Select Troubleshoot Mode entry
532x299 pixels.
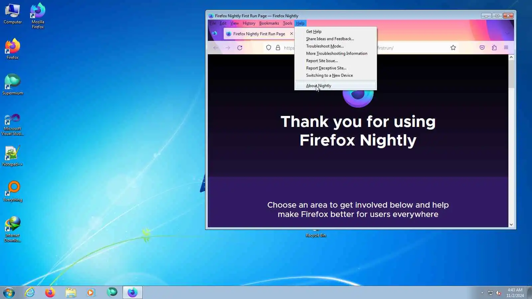click(335, 46)
